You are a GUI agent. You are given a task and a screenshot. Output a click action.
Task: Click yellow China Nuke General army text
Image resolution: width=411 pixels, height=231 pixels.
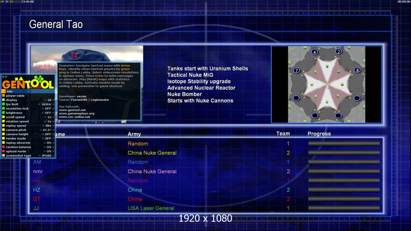tap(152, 153)
